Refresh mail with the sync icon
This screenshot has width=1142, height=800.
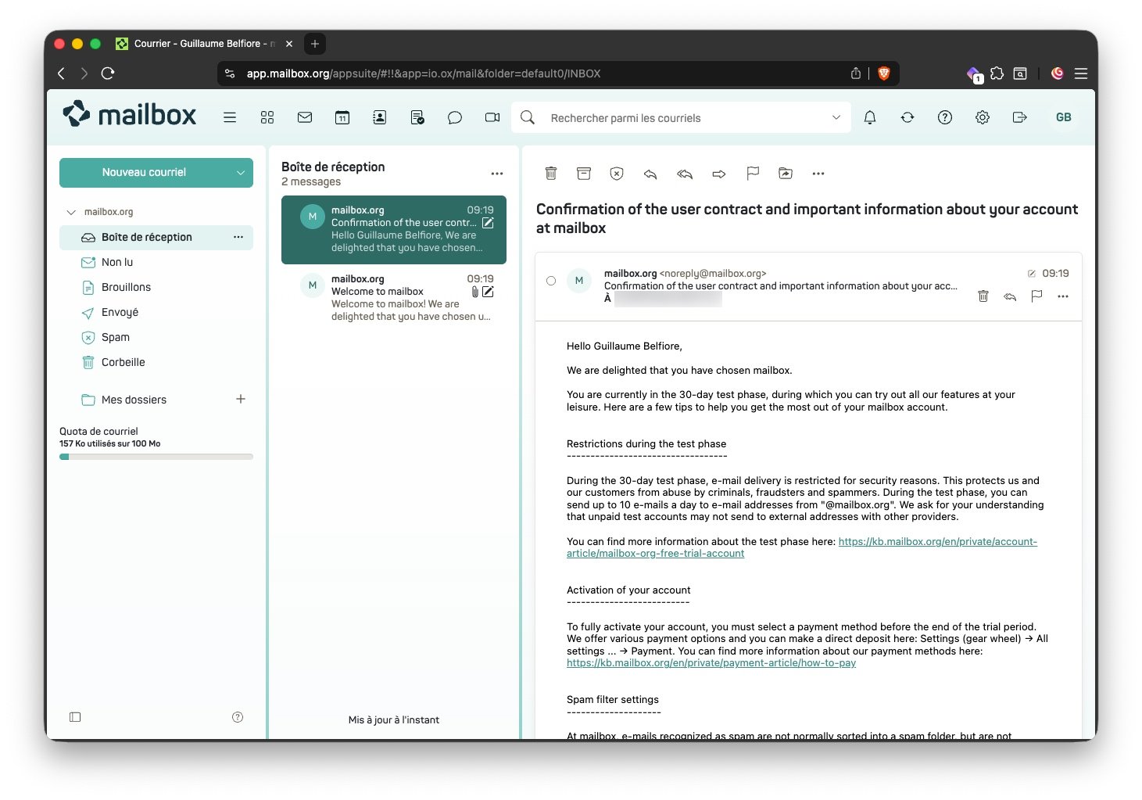click(907, 117)
